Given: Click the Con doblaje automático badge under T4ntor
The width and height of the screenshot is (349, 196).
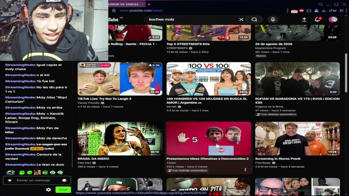Looking at the screenshot, I should coord(188,170).
